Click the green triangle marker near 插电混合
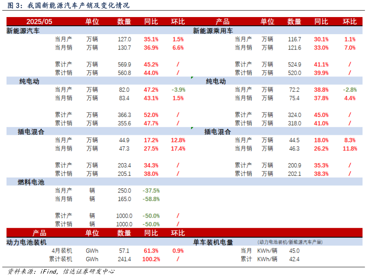Viewport: 367px width, 277px height. pyautogui.click(x=192, y=127)
